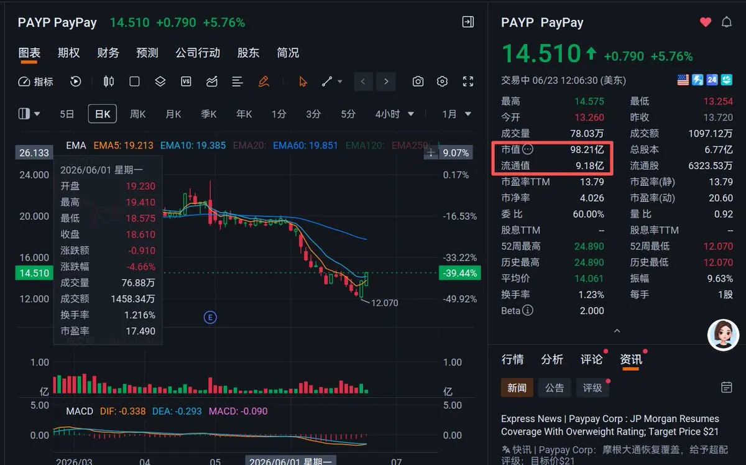Screen dimensions: 746x465
Task: Change the candlestick chart type
Action: click(109, 81)
